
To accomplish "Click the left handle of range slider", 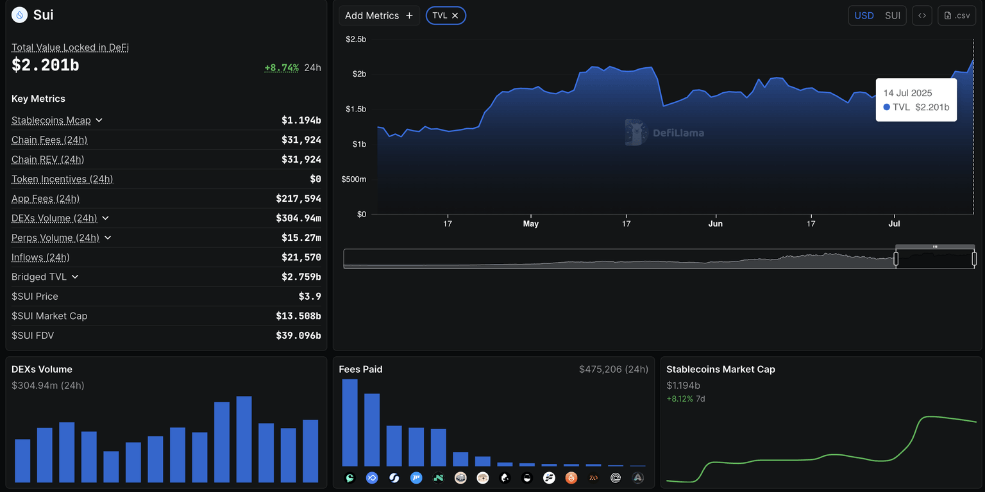I will [x=896, y=259].
